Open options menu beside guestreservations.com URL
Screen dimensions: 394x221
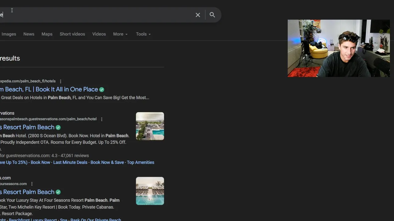[x=102, y=119]
